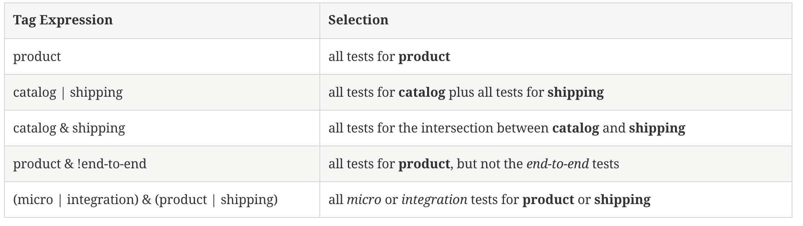Image resolution: width=803 pixels, height=226 pixels.
Task: Click bold 'product' in but-not description
Action: click(424, 164)
